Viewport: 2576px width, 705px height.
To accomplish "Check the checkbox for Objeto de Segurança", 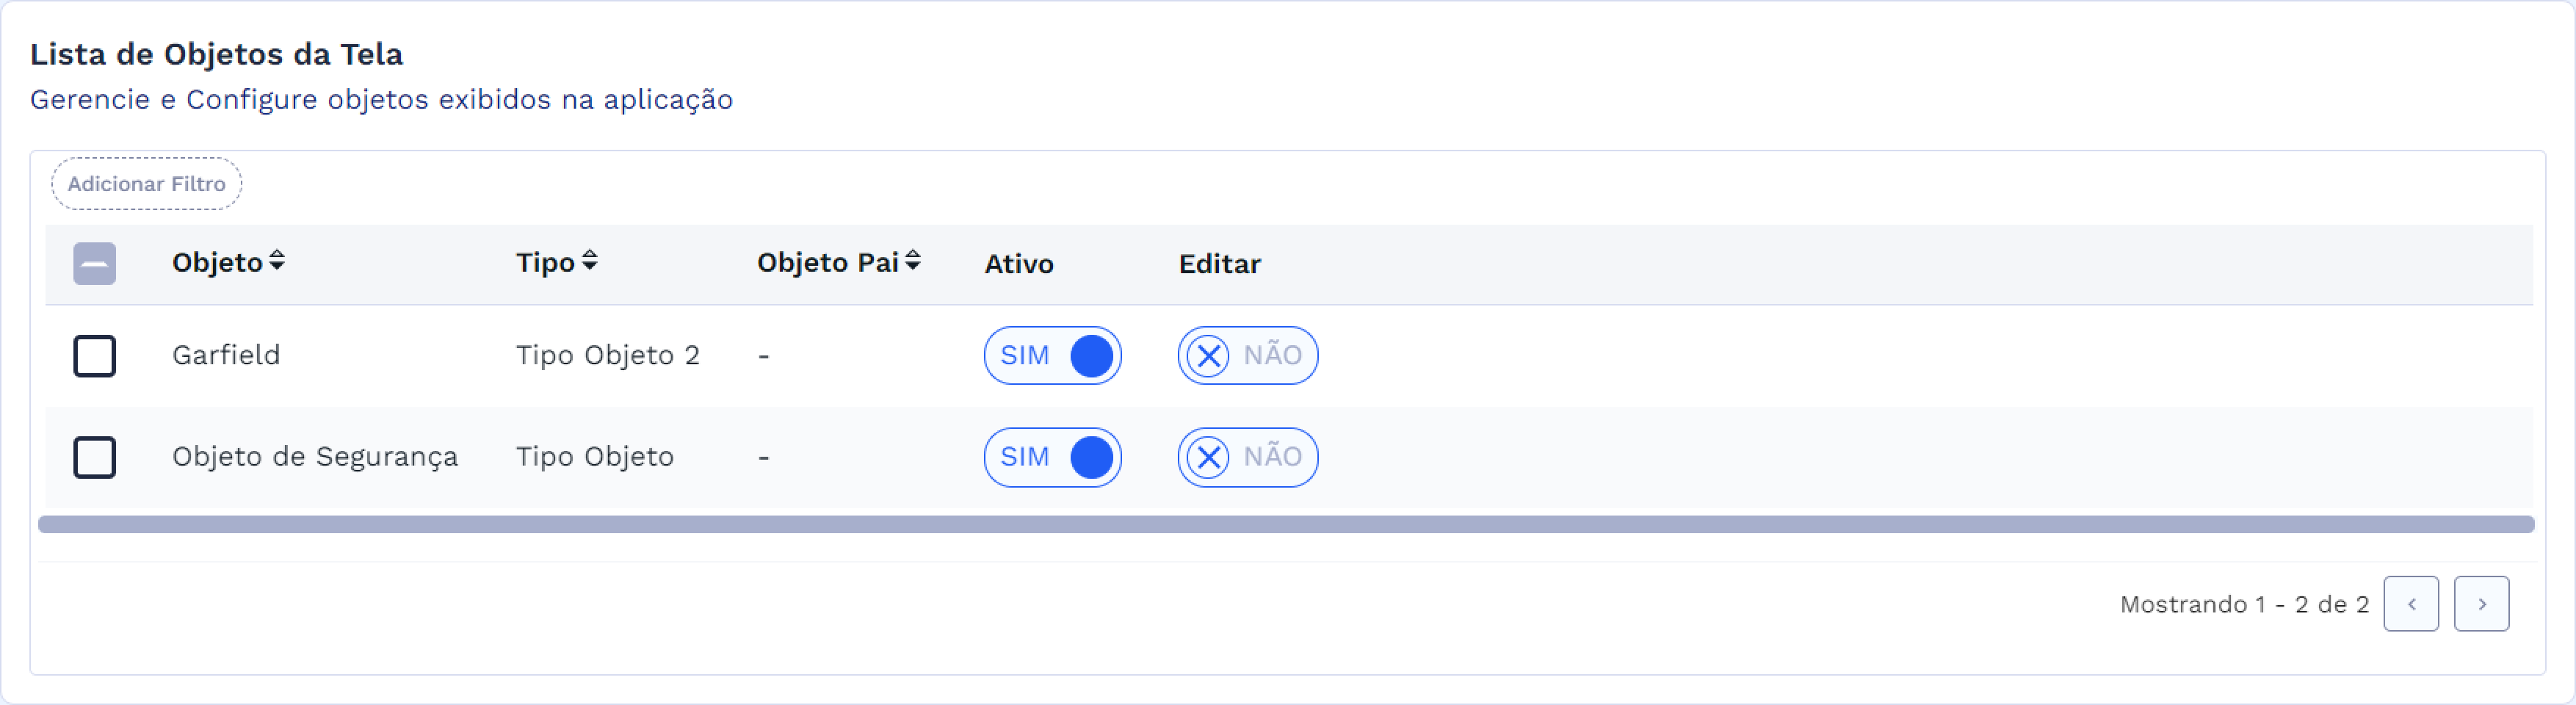I will point(95,457).
